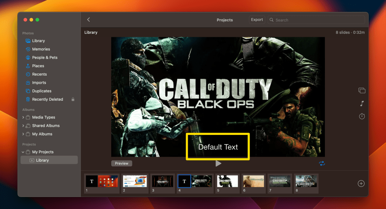Select Imports in the sidebar
Viewport: 386px width, 209px height.
coord(39,83)
